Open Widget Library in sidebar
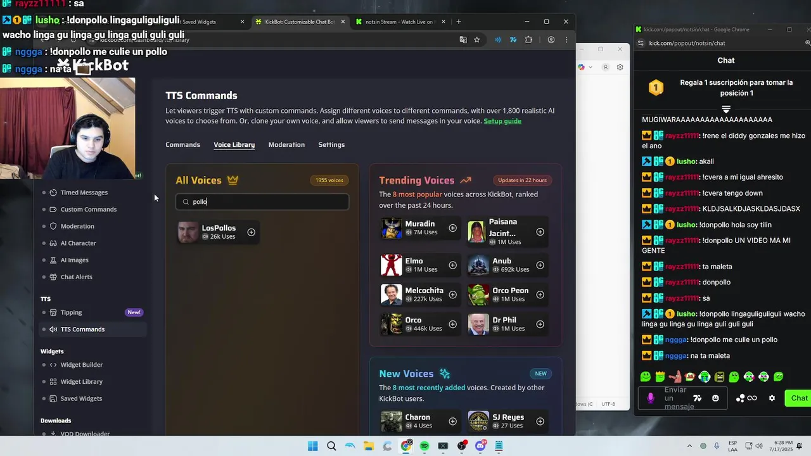The width and height of the screenshot is (811, 456). tap(81, 382)
